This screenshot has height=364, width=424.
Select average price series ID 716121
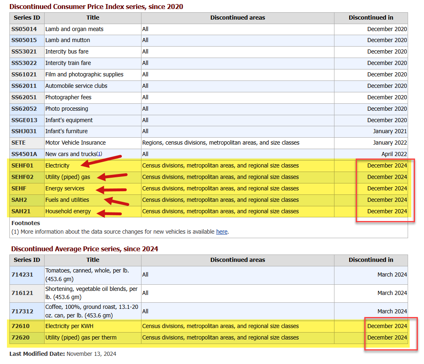pos(22,293)
